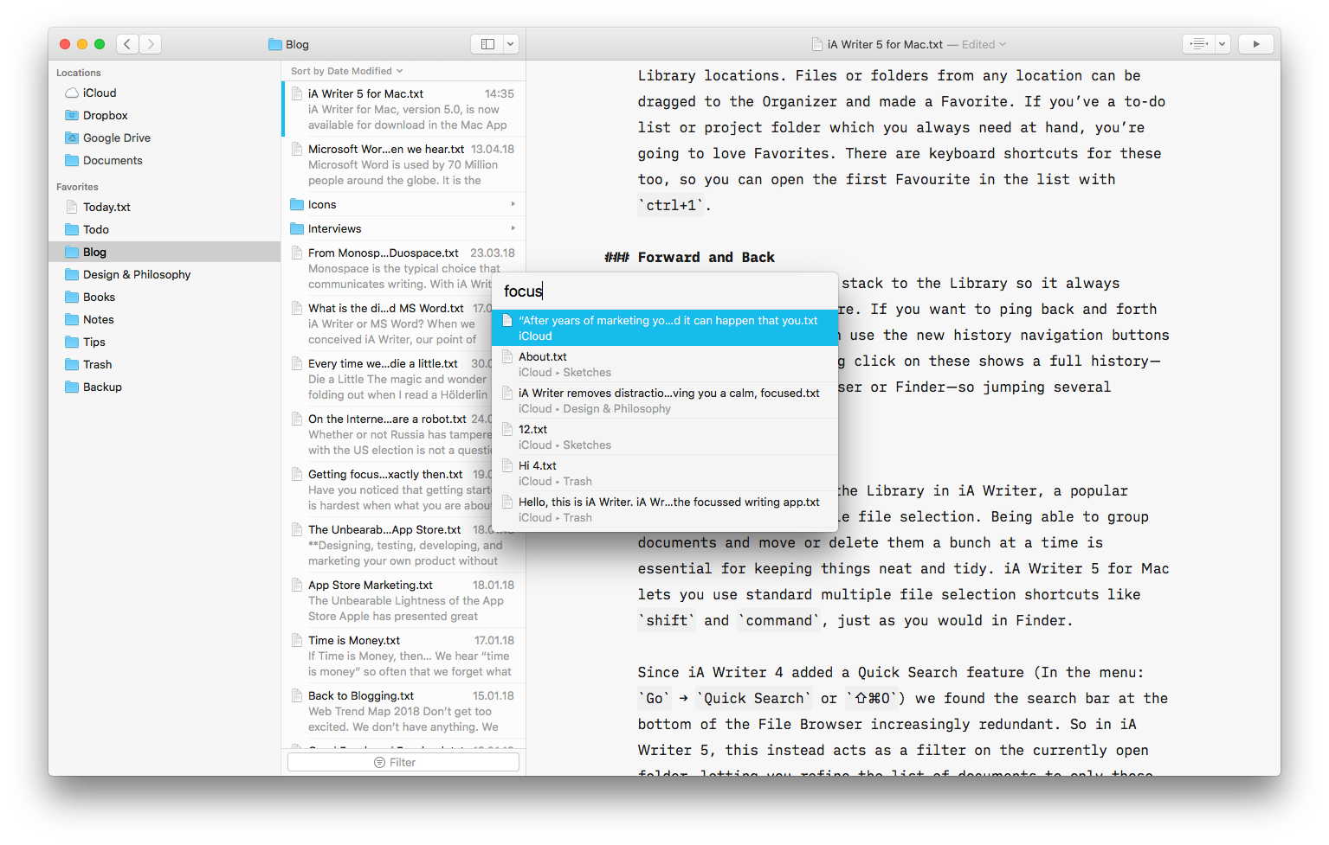
Task: Open the Trash favorite folder
Action: tap(165, 364)
